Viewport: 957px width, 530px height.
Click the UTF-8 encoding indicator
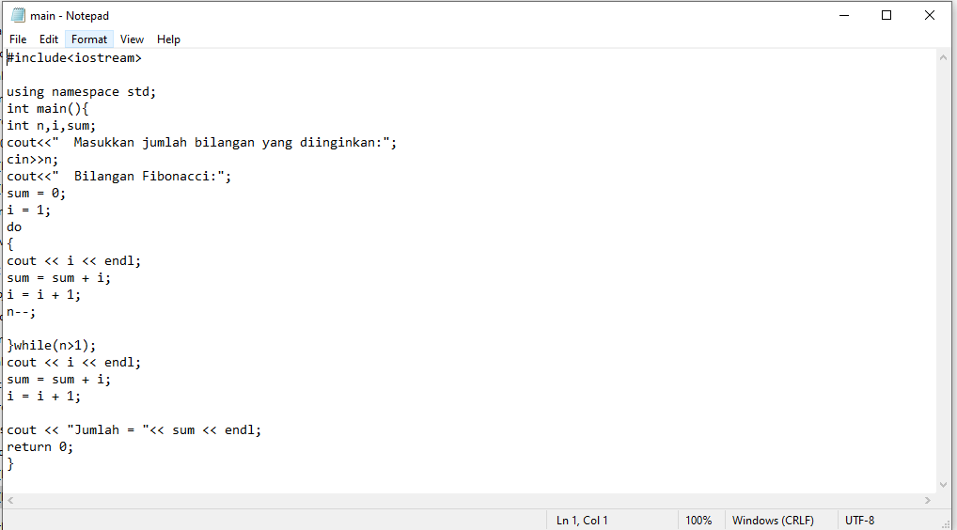pyautogui.click(x=859, y=520)
